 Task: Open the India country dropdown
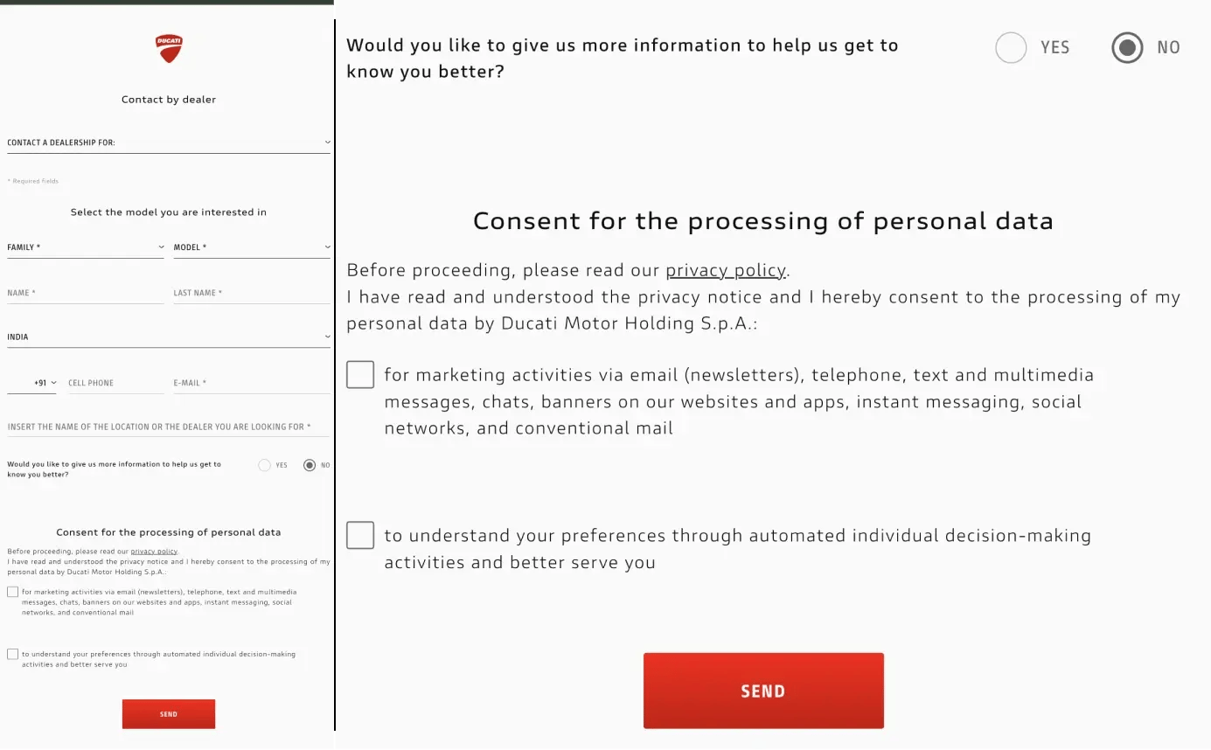click(x=168, y=337)
